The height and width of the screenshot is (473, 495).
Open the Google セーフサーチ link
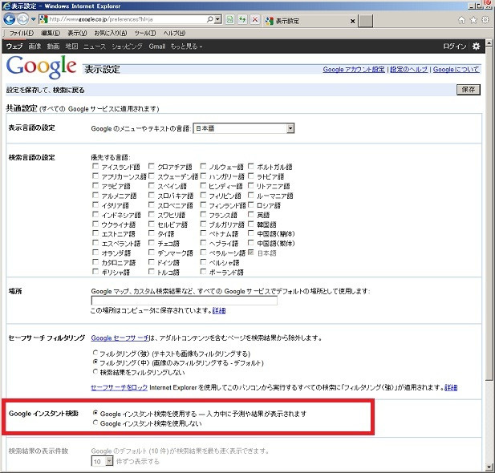pyautogui.click(x=120, y=338)
